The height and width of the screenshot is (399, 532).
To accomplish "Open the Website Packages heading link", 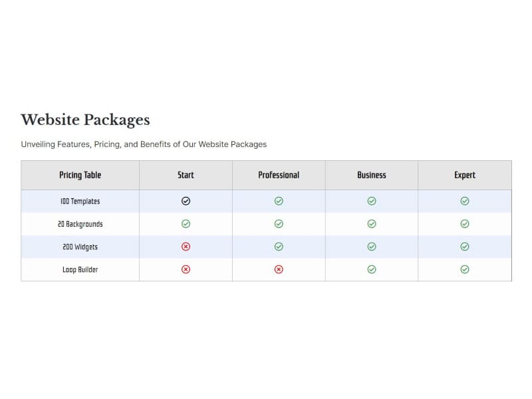I will tap(85, 120).
